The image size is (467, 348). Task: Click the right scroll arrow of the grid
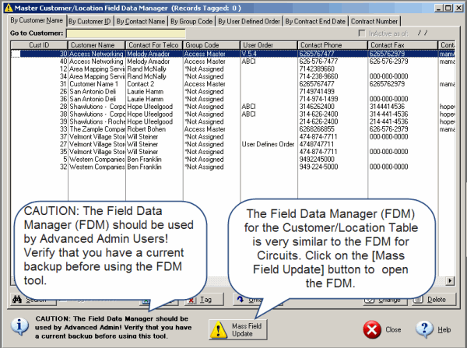(x=450, y=281)
